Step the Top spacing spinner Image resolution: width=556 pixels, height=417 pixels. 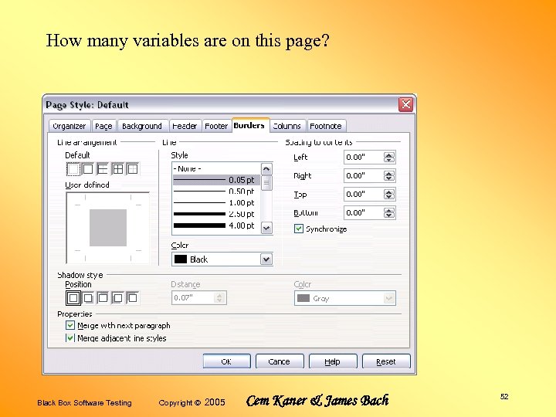coord(389,195)
